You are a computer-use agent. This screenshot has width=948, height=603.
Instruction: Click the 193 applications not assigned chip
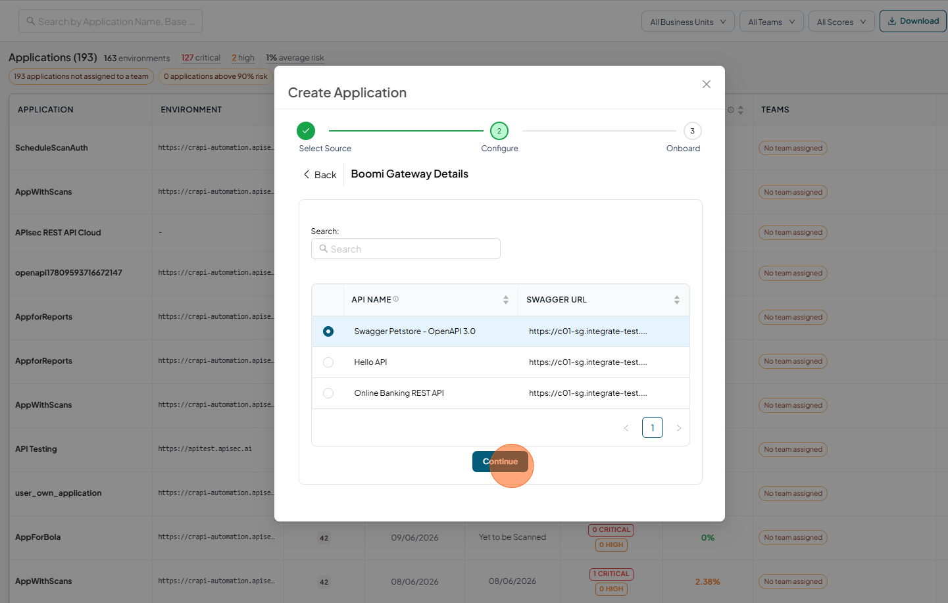tap(81, 76)
